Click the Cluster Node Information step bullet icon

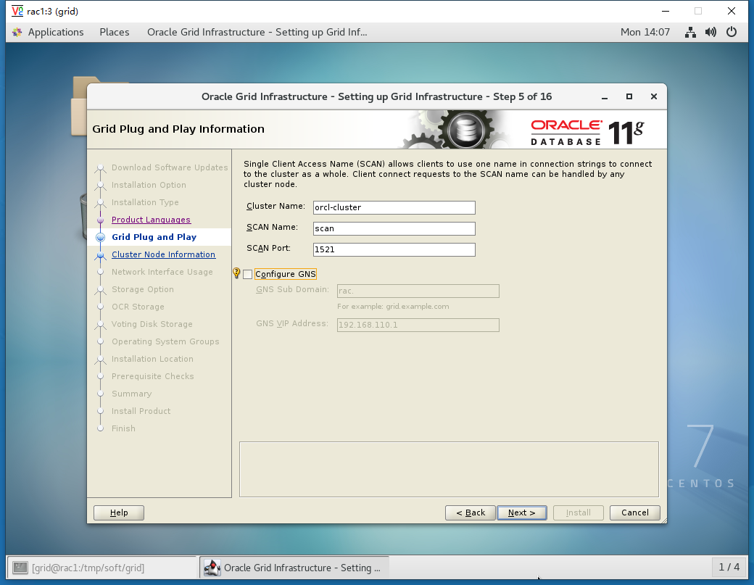(x=101, y=255)
